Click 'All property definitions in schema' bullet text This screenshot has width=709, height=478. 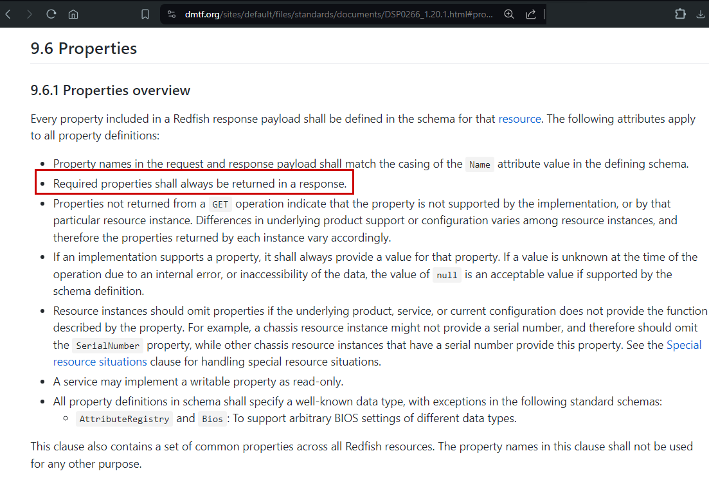click(357, 401)
